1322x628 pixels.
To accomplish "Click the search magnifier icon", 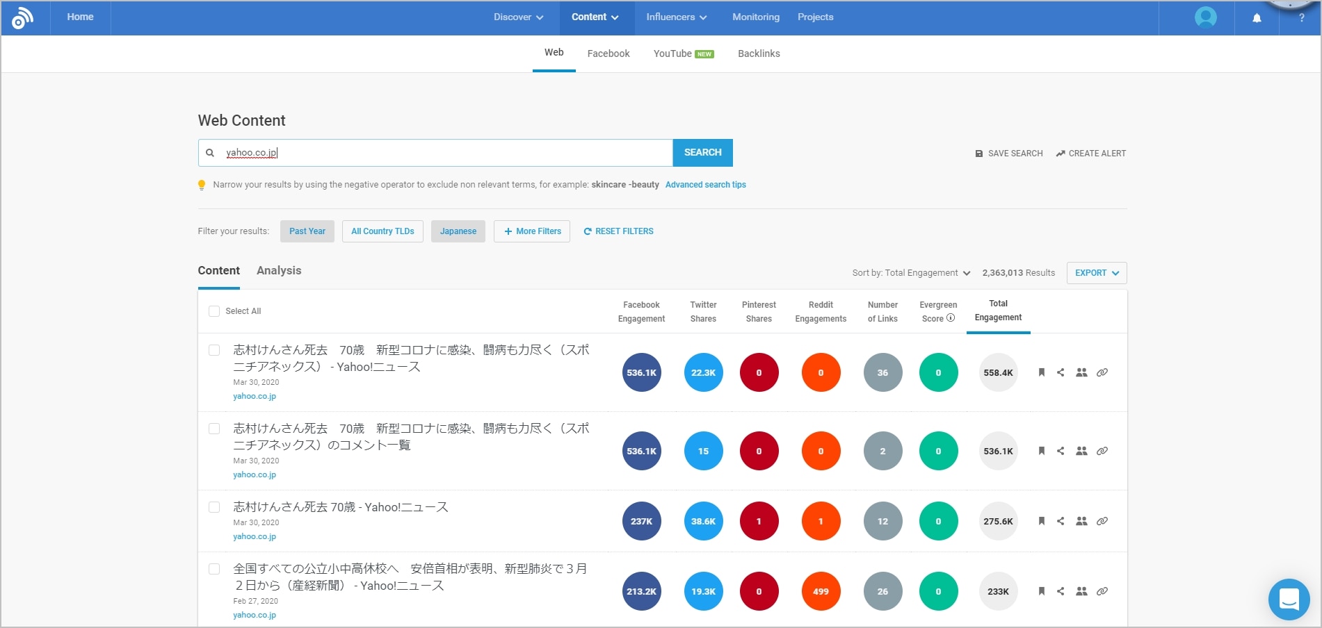I will [210, 153].
